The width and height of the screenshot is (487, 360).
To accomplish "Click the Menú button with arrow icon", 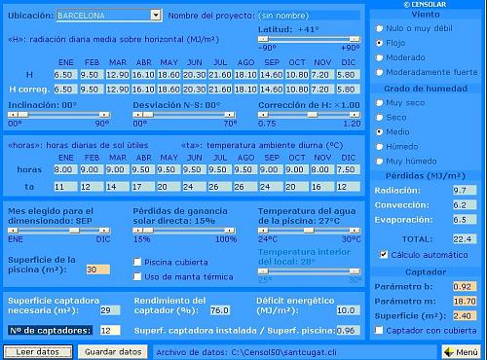I will click(461, 352).
